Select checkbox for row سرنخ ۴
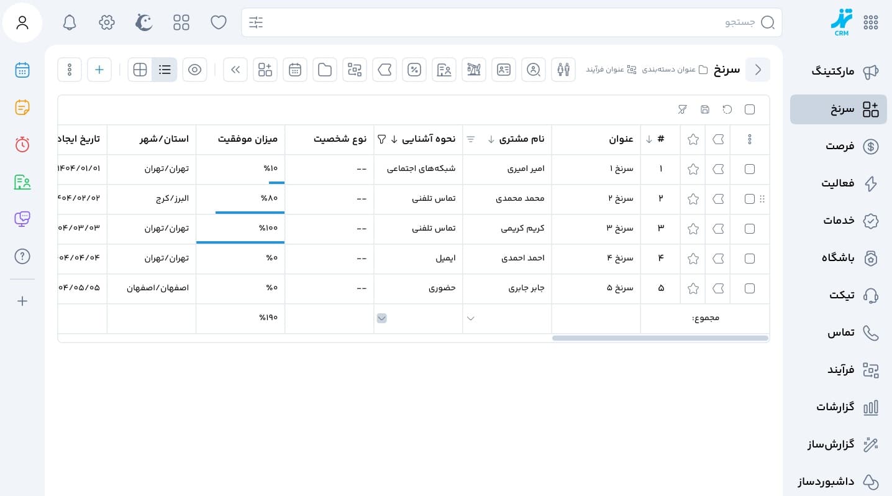 coord(750,259)
